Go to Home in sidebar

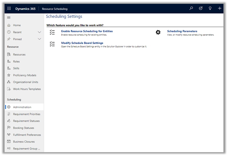(x=17, y=25)
